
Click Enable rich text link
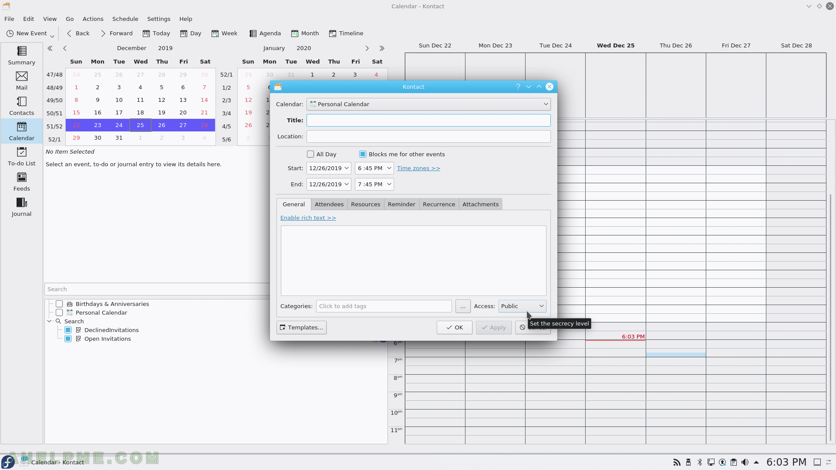click(308, 218)
